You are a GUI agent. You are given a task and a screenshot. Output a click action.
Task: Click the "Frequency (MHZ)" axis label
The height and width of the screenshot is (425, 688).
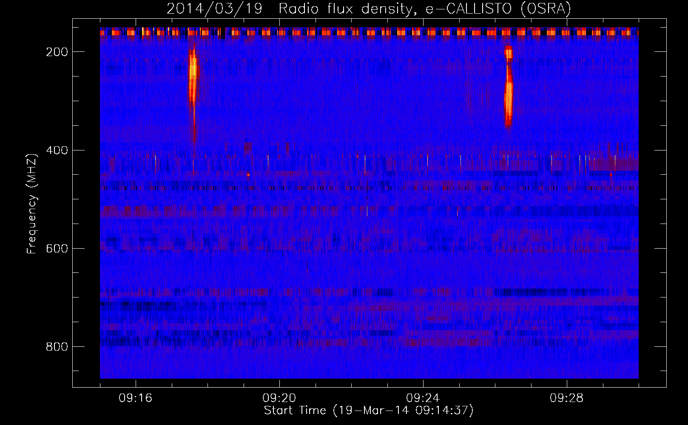tap(31, 204)
